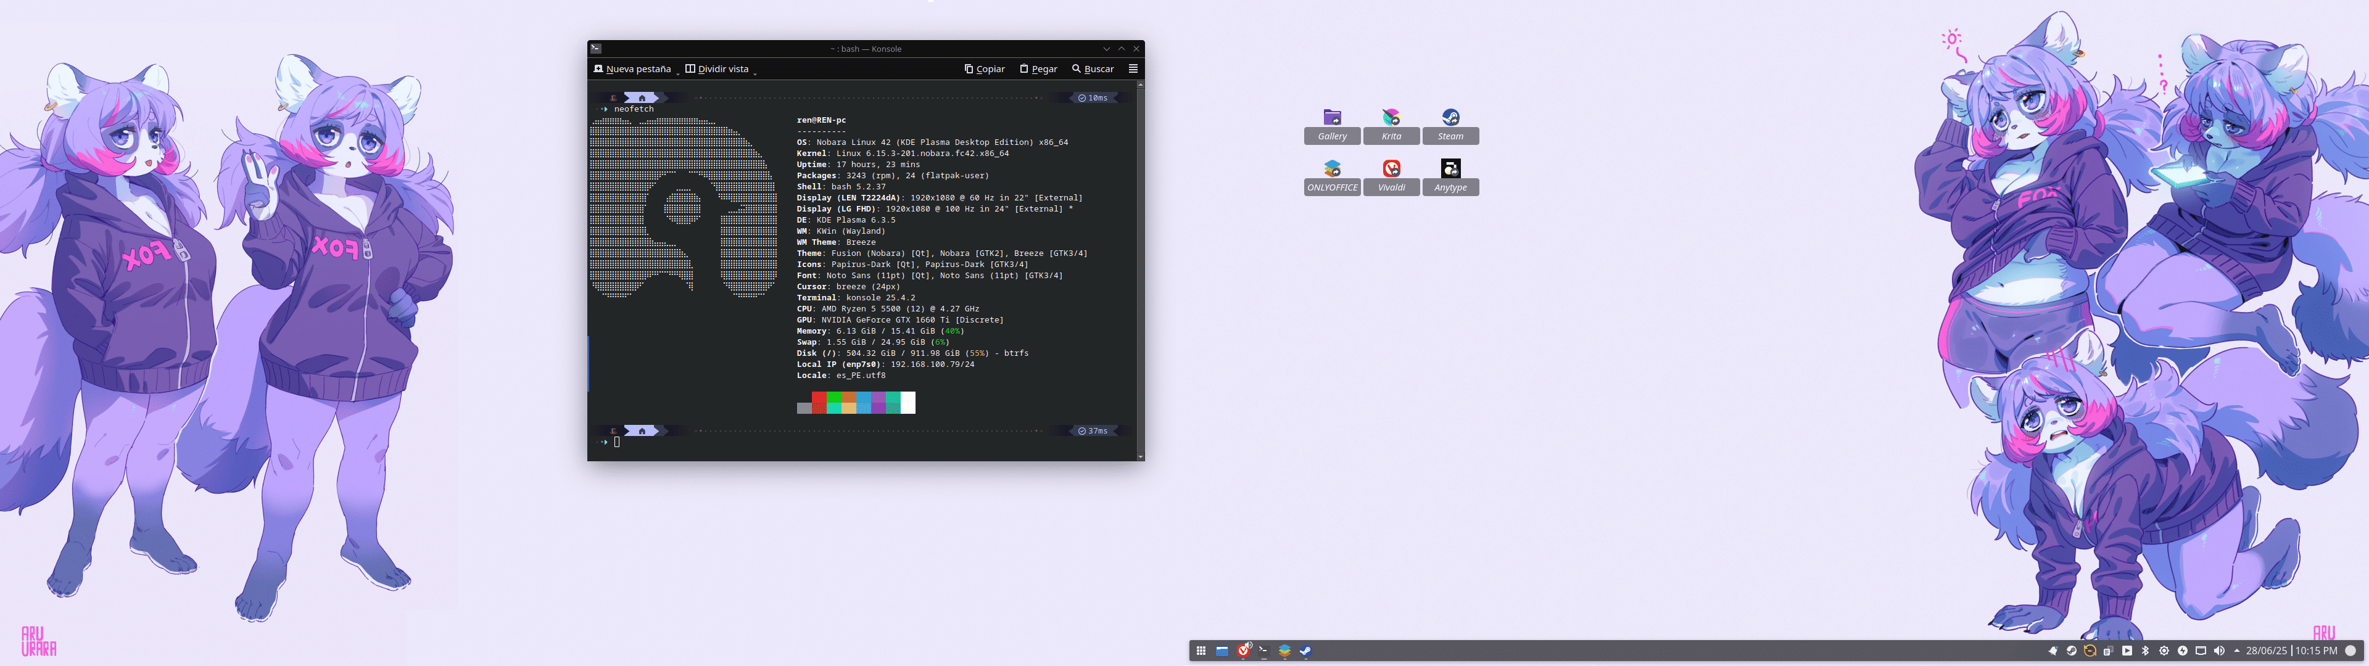Open the Konsole hamburger menu
The image size is (2369, 666).
click(1133, 69)
